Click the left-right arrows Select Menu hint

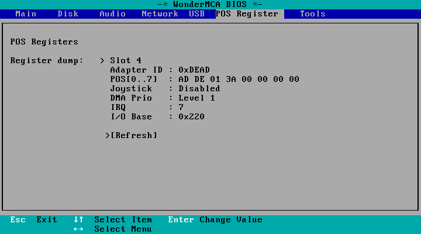click(113, 229)
